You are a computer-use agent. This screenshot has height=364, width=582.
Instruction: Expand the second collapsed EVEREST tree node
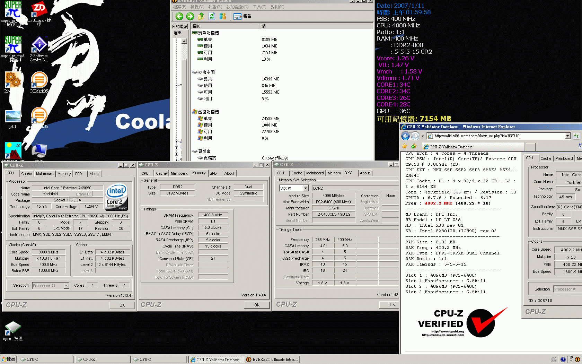[x=176, y=148]
